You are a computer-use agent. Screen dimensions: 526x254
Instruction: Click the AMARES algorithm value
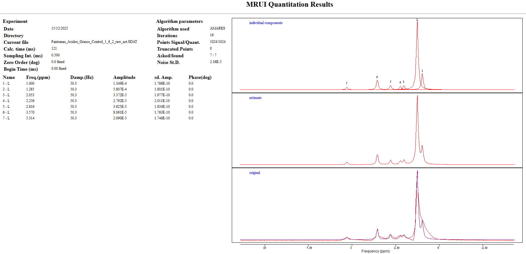pos(217,28)
